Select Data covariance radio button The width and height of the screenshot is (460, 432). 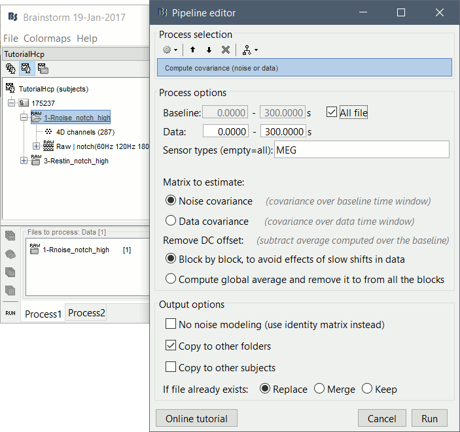(171, 221)
